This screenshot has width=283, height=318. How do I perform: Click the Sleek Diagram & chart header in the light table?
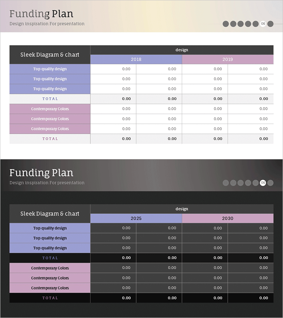[x=50, y=55]
